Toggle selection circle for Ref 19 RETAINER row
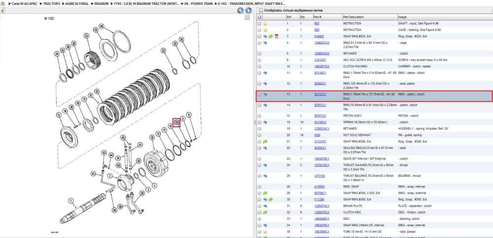Image resolution: width=493 pixels, height=238 pixels. point(259,129)
